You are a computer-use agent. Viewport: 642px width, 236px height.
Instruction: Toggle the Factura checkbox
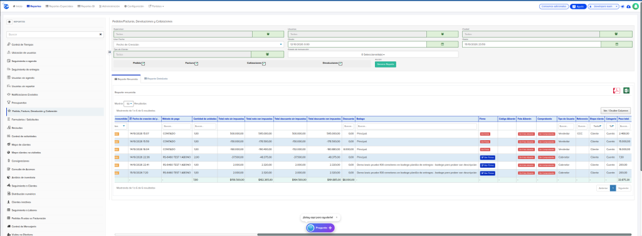[x=196, y=63]
